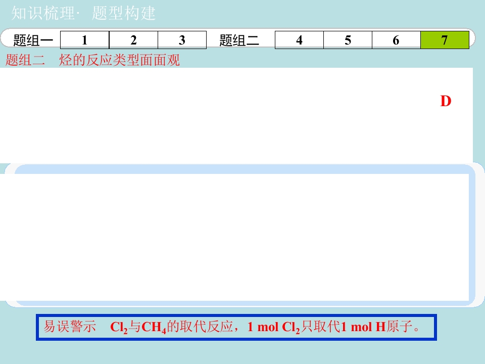485x364 pixels.
Task: Click the 知识梳理·题型构建 header title
Action: [x=83, y=13]
